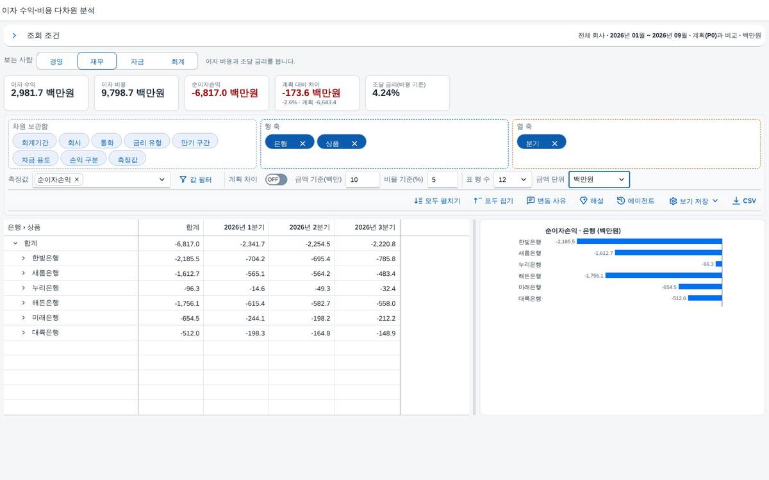769x480 pixels.
Task: Expand the 대륙은행 row
Action: coord(24,333)
